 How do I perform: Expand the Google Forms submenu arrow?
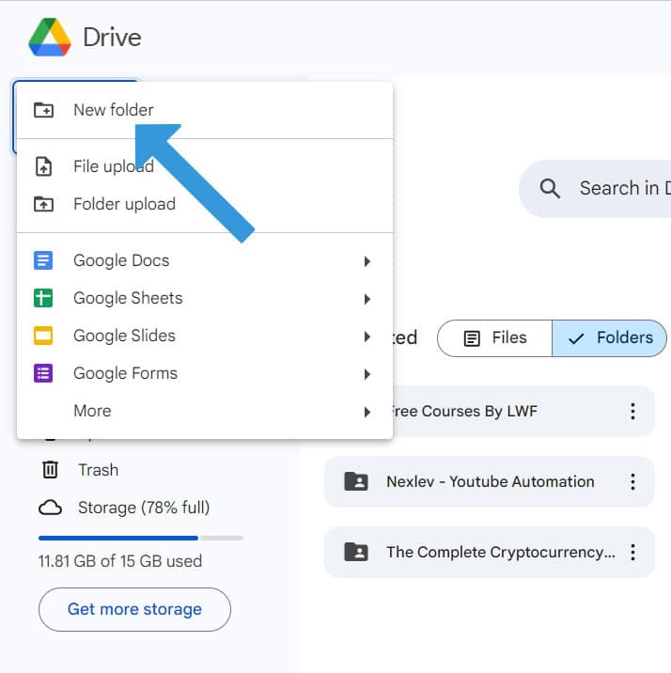(x=367, y=374)
